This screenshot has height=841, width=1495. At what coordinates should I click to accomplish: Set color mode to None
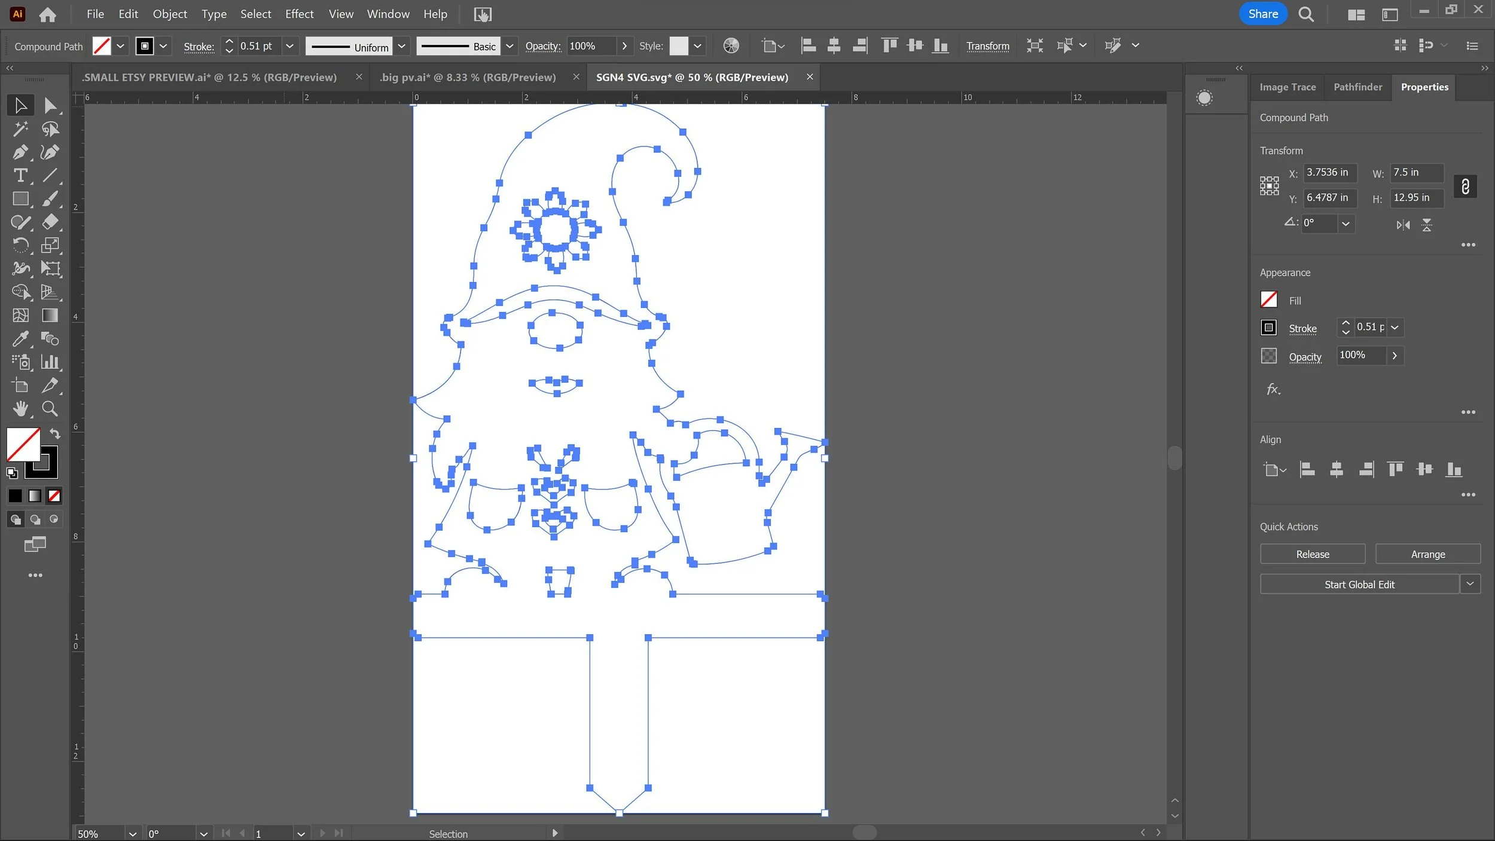(54, 496)
